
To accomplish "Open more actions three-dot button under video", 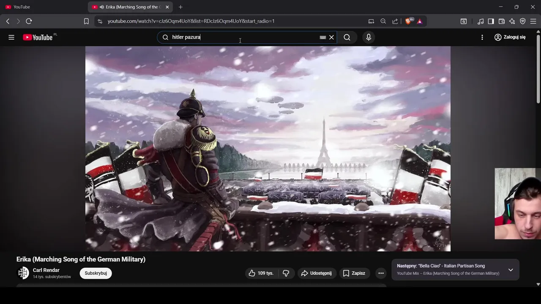I will point(381,273).
